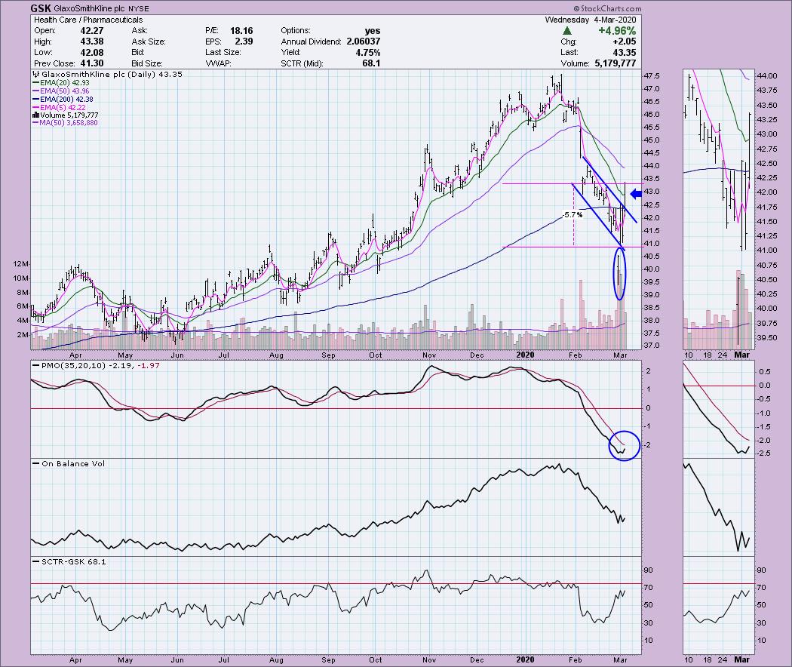Click the SCTR (Mid) value 68.1

[371, 63]
